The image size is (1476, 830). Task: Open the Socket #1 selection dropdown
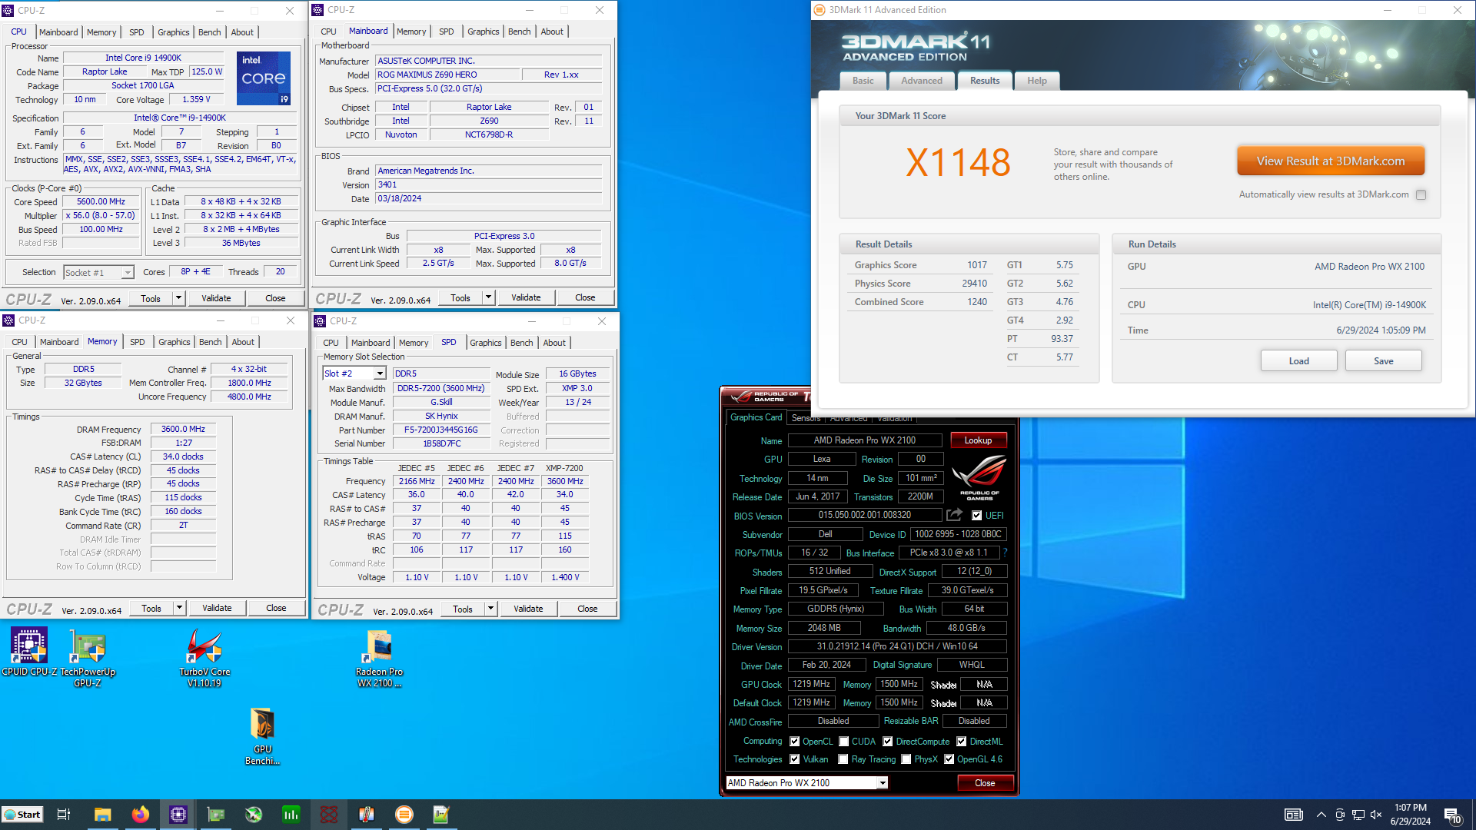(98, 272)
